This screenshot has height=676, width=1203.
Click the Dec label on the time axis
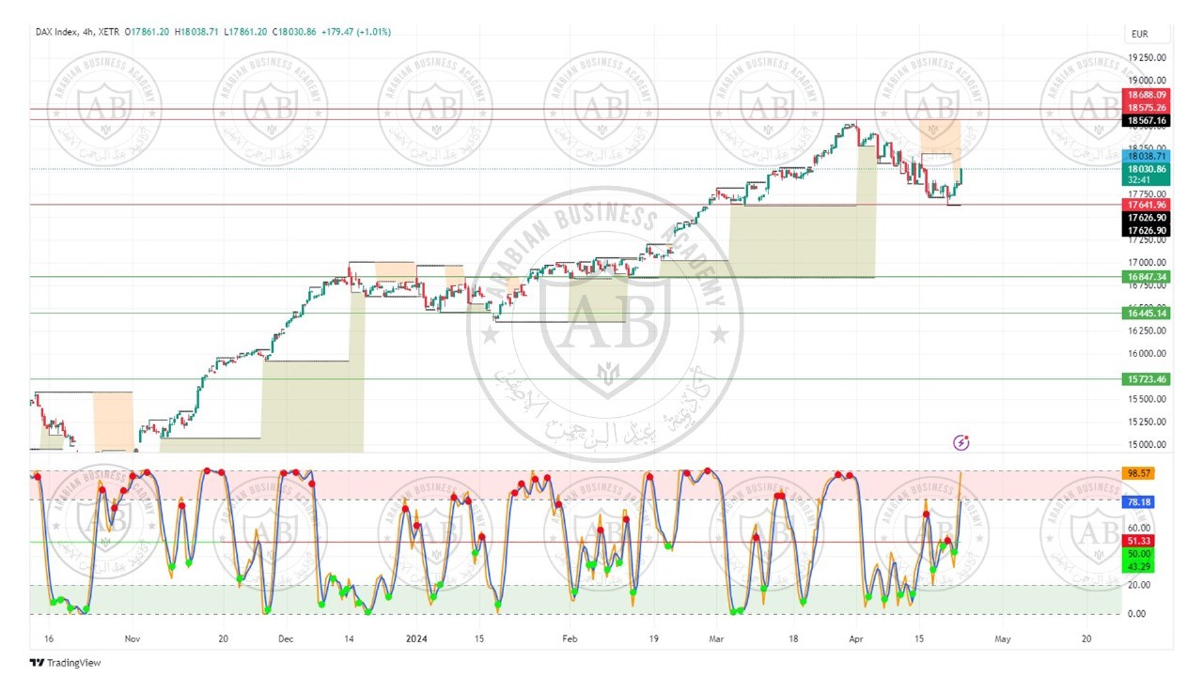coord(286,638)
